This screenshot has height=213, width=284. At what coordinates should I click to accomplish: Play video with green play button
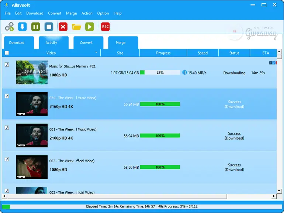(x=90, y=27)
